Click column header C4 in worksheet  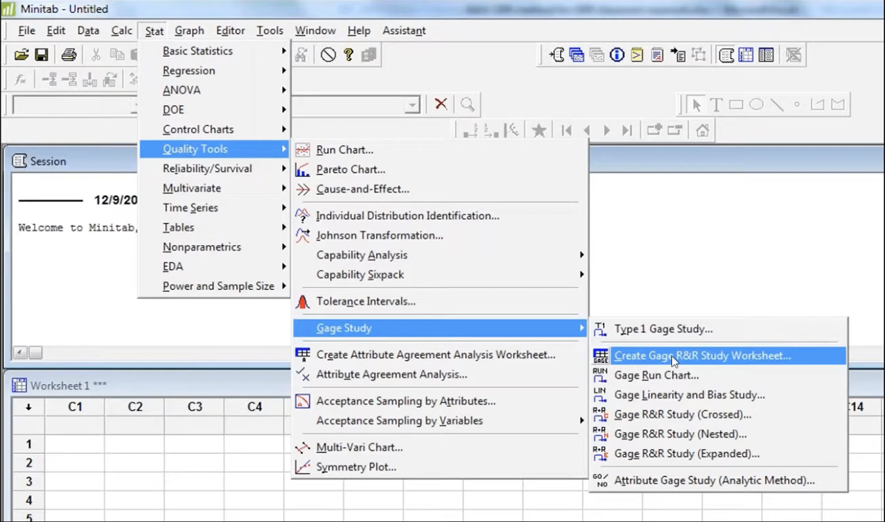click(254, 407)
